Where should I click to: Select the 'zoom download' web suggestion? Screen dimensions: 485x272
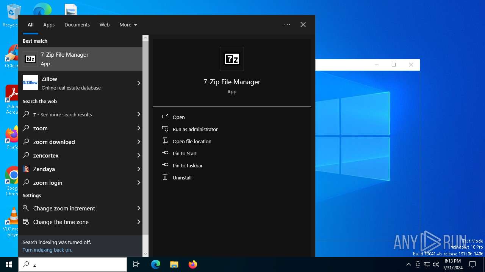(80, 142)
